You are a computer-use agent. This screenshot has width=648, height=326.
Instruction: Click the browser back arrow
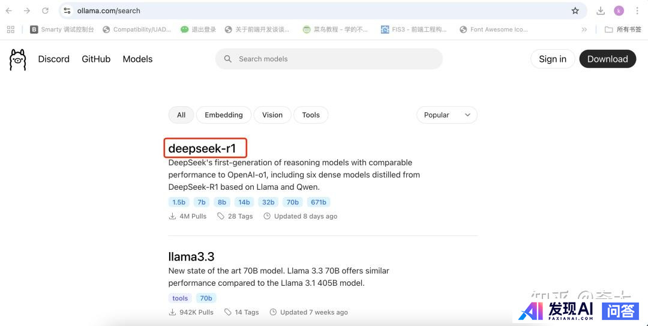tap(9, 11)
